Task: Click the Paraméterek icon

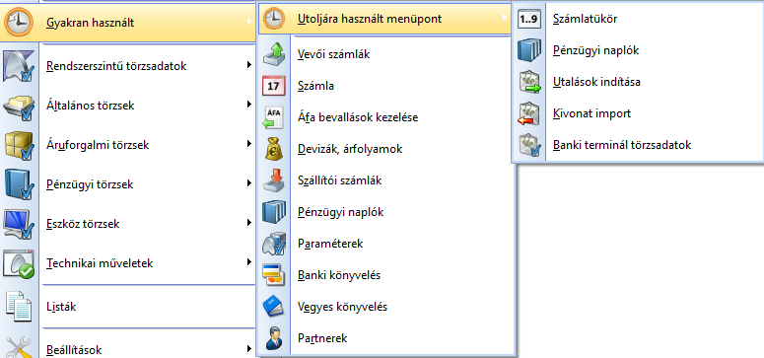Action: (x=274, y=244)
